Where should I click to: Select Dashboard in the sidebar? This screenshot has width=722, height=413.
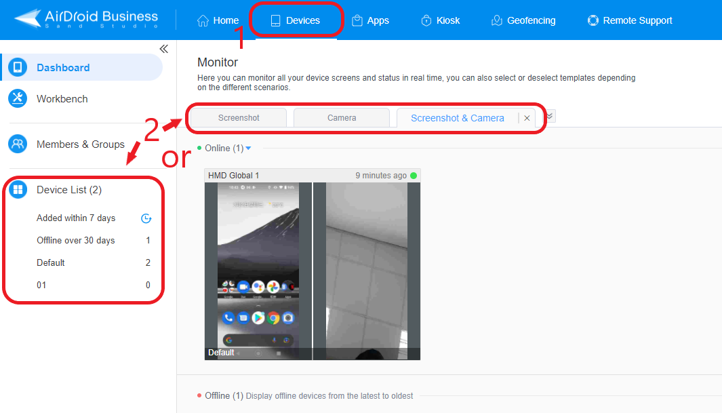coord(82,67)
